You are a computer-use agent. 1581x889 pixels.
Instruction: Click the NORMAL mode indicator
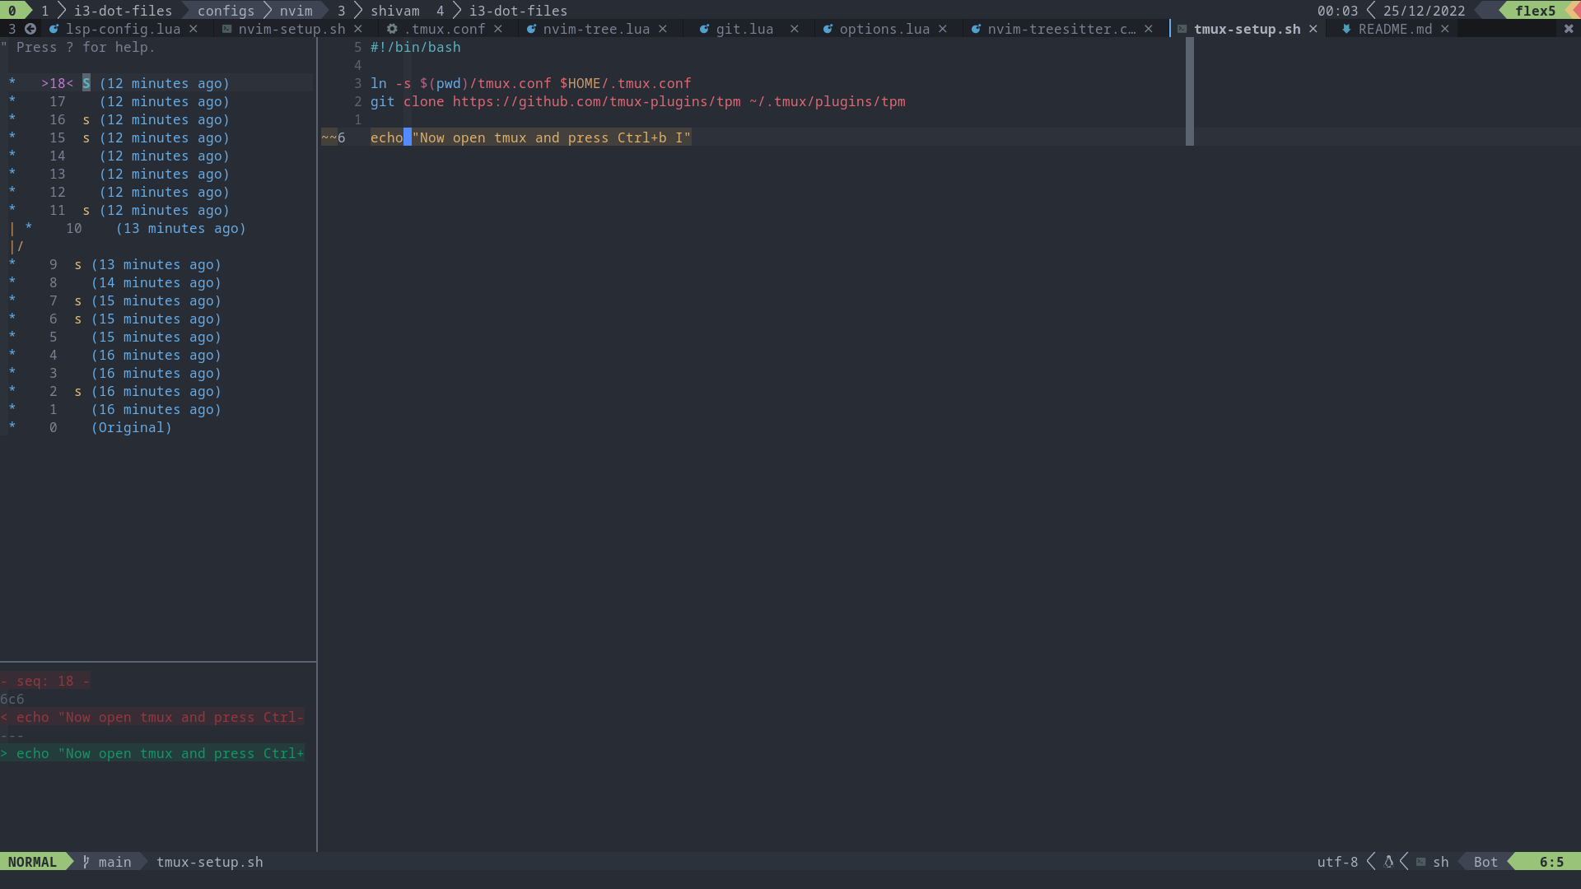point(31,861)
